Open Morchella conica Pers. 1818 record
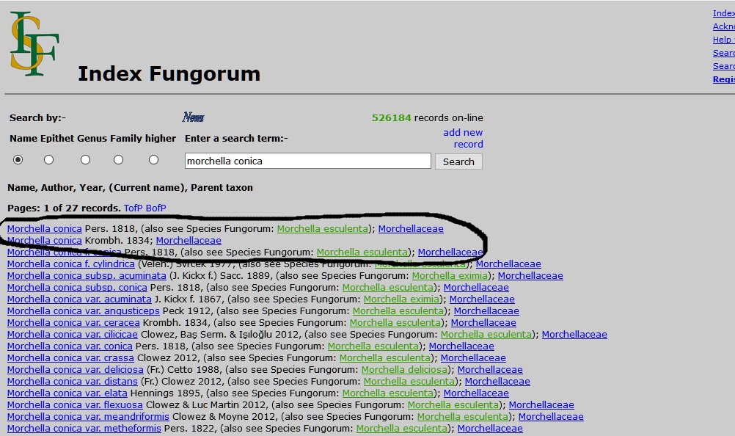Screen dimensions: 735x436 (45, 229)
